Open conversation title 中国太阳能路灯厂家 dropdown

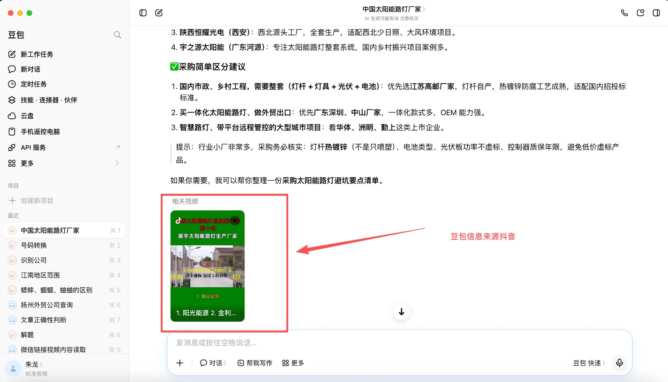tap(394, 9)
